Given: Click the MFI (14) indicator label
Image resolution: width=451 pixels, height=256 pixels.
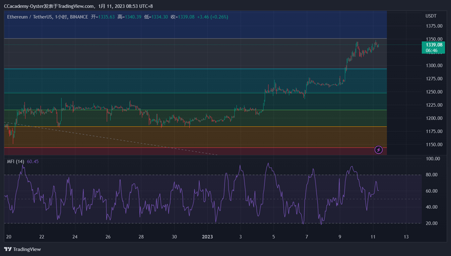Looking at the screenshot, I should tap(15, 162).
